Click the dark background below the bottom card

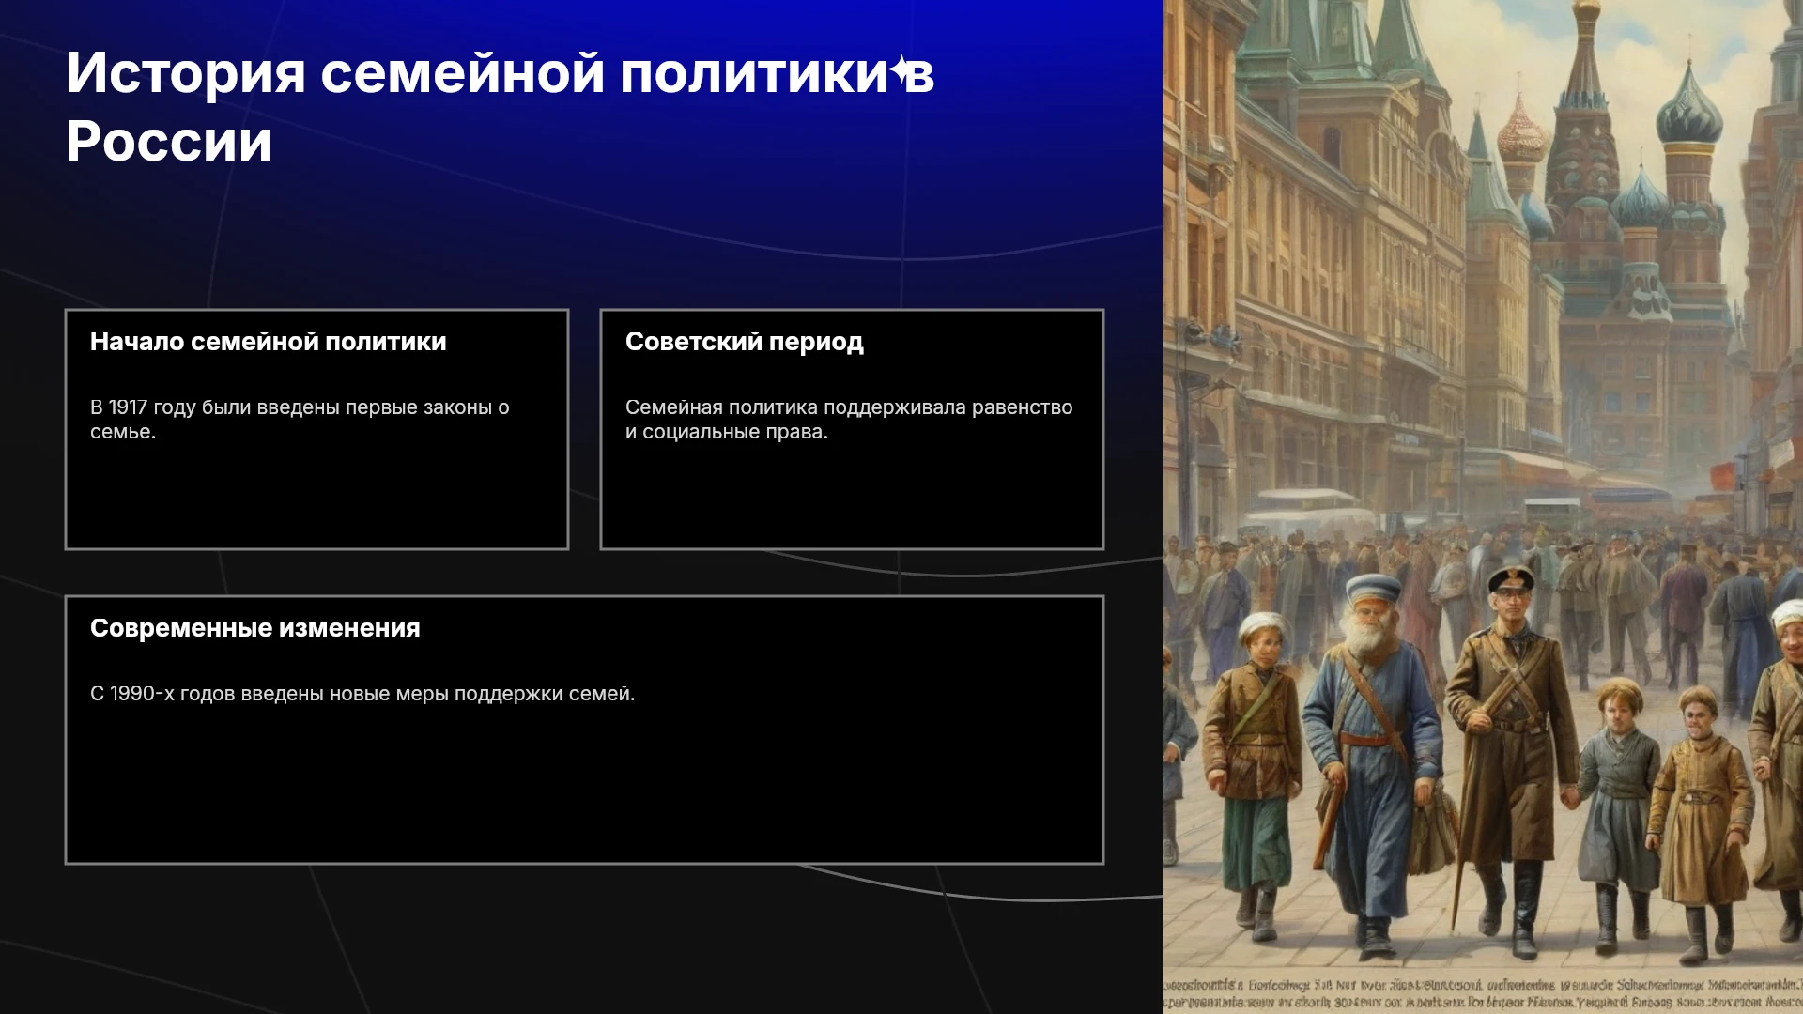pyautogui.click(x=582, y=939)
